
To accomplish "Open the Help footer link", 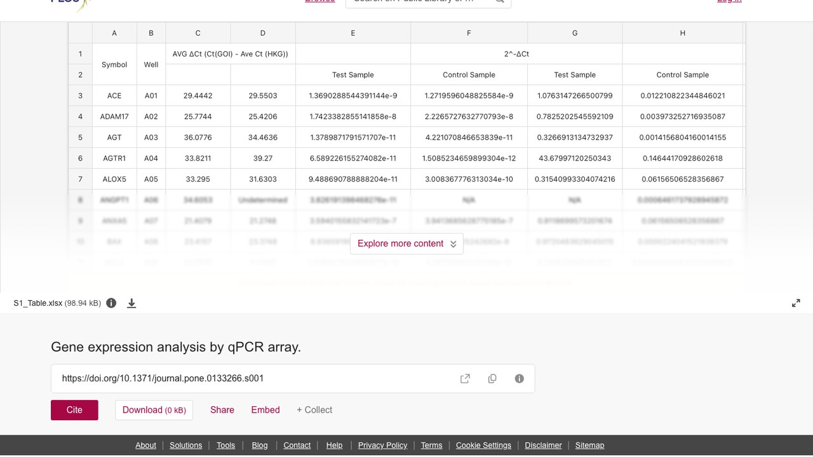I will point(334,446).
